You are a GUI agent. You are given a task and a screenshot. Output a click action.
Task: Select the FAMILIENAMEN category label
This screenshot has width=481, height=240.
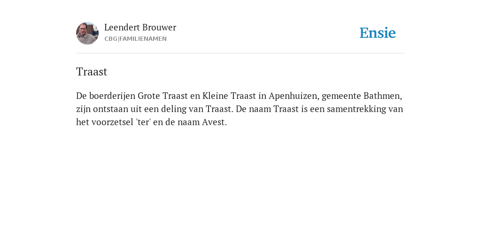coord(143,39)
